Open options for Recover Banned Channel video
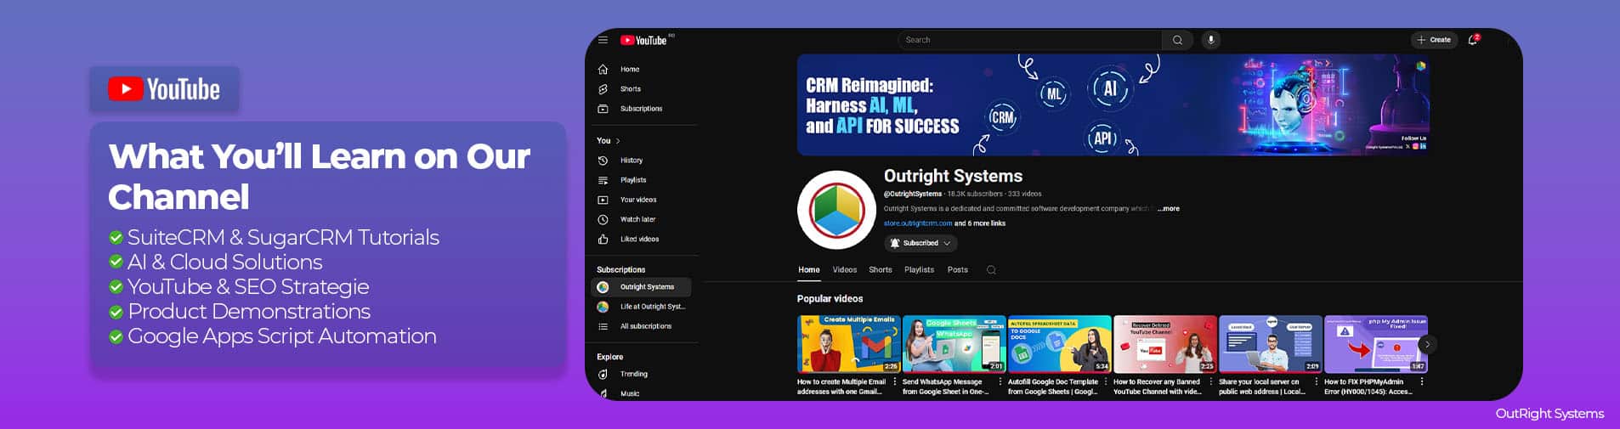Image resolution: width=1620 pixels, height=429 pixels. click(x=1211, y=382)
